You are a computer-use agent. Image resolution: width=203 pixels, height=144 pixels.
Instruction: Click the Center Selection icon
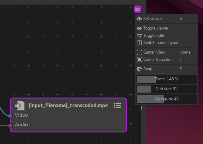[139, 60]
